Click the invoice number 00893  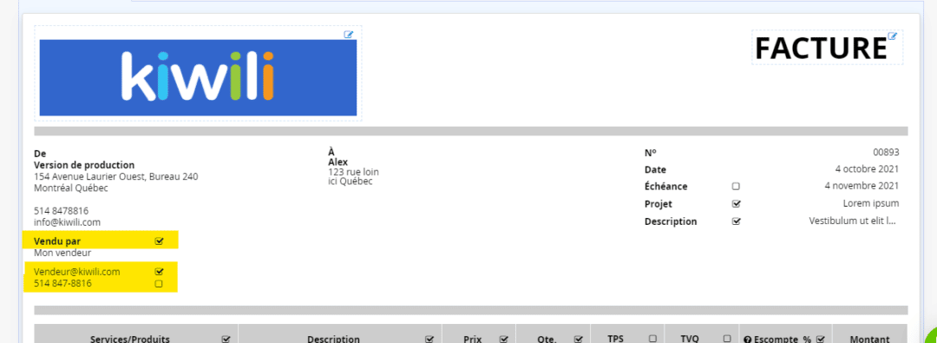coord(886,152)
